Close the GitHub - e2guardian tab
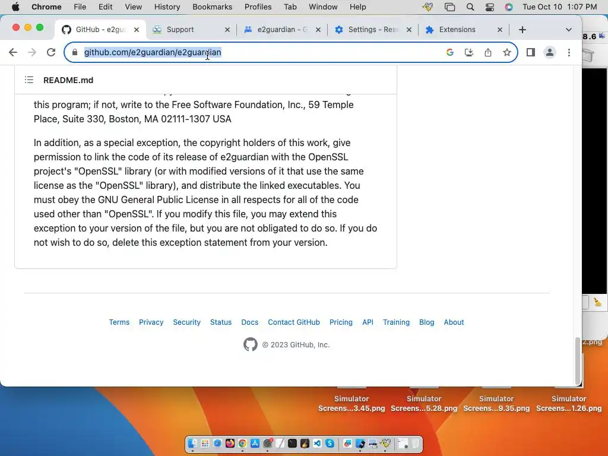This screenshot has height=456, width=608. 137,30
